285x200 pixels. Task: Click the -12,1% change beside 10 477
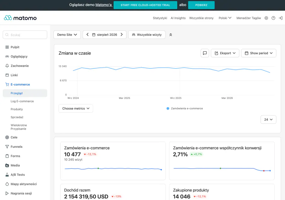point(90,154)
